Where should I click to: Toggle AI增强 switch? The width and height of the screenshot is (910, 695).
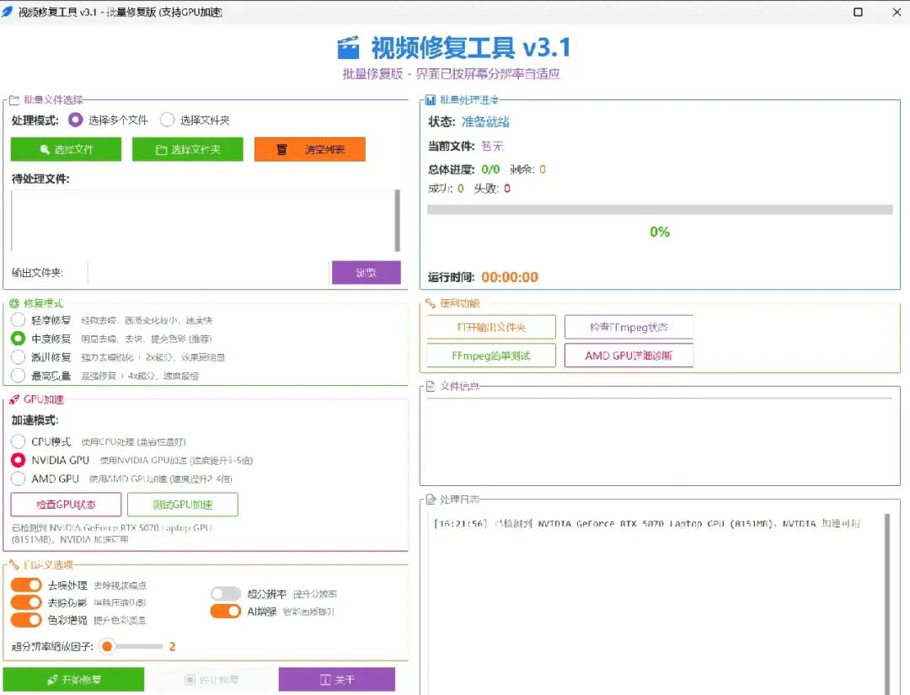click(226, 611)
